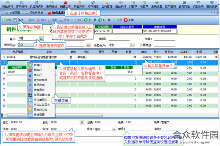220x146 pixels.
Task: Open 系统设置 module icon
Action: pos(157,4)
